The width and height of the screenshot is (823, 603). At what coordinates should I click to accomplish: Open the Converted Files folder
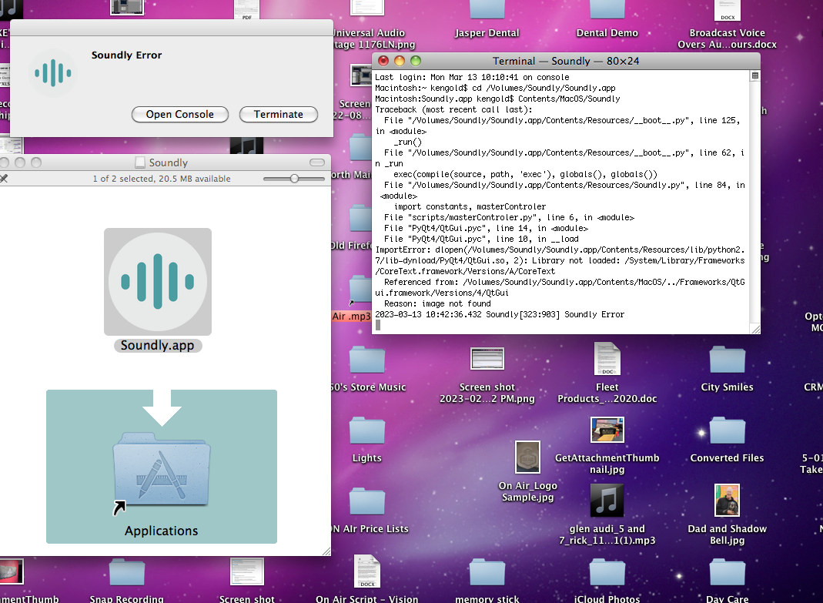tap(727, 431)
